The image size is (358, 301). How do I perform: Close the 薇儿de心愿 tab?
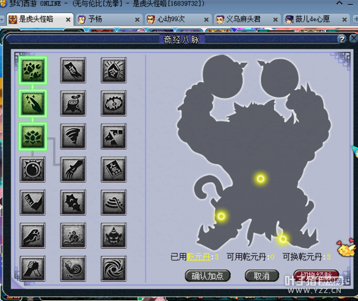click(344, 20)
